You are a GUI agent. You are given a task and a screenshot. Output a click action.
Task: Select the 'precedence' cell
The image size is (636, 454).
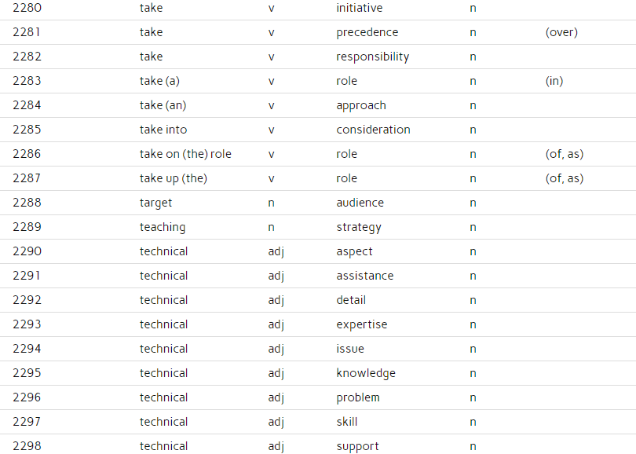367,32
